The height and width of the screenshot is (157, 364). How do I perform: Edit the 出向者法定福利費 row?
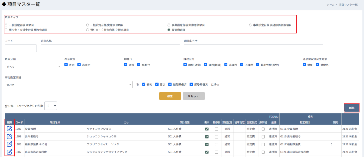(x=10, y=152)
